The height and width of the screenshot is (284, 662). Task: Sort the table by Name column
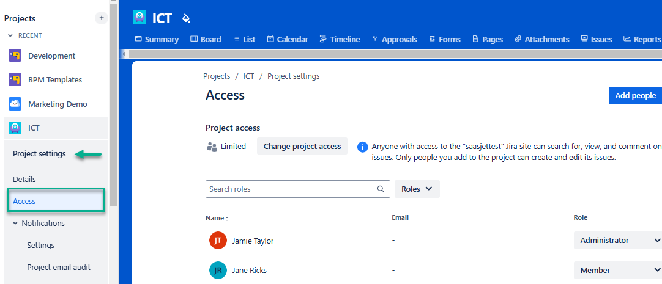point(217,218)
